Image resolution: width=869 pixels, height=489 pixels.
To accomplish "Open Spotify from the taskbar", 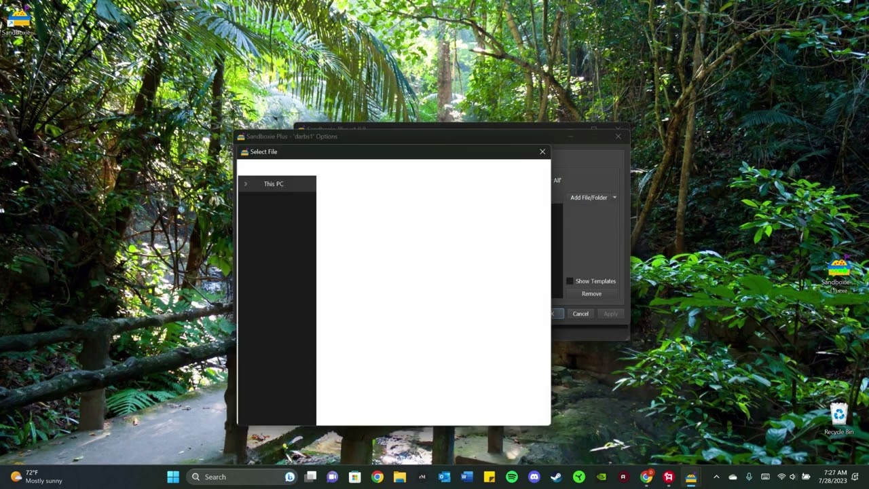I will [512, 477].
